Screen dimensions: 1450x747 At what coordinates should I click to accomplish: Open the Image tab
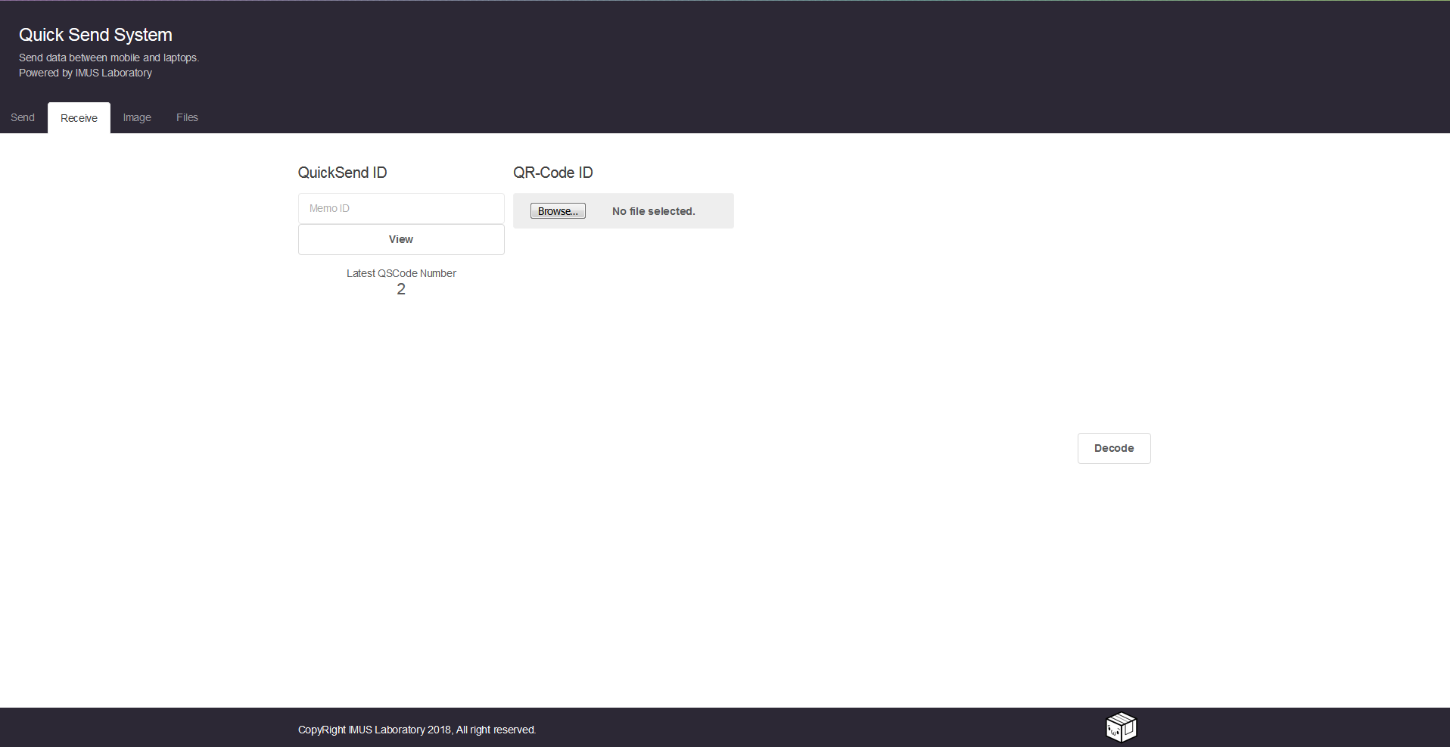[137, 117]
